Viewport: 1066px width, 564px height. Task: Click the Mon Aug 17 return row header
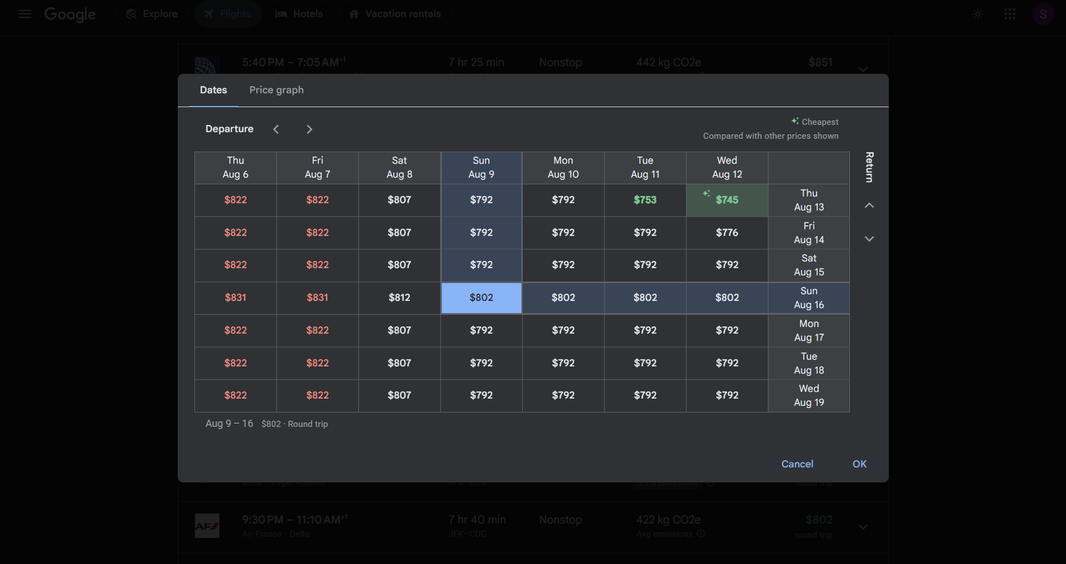click(x=809, y=331)
